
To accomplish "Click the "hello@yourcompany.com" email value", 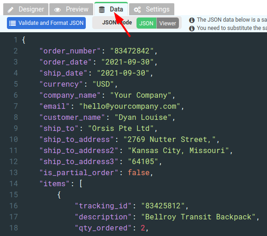I will [x=130, y=106].
